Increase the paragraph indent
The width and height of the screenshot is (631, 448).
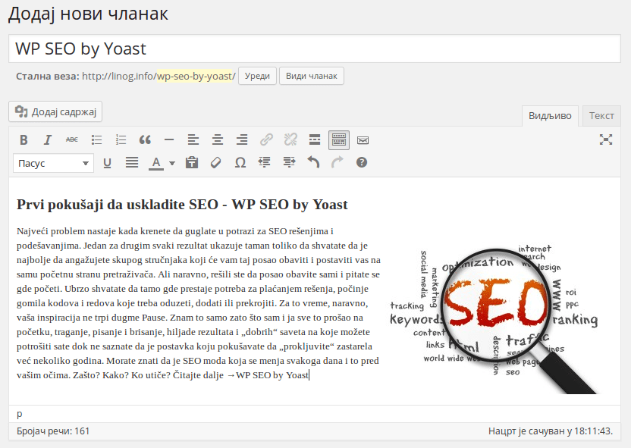[289, 163]
